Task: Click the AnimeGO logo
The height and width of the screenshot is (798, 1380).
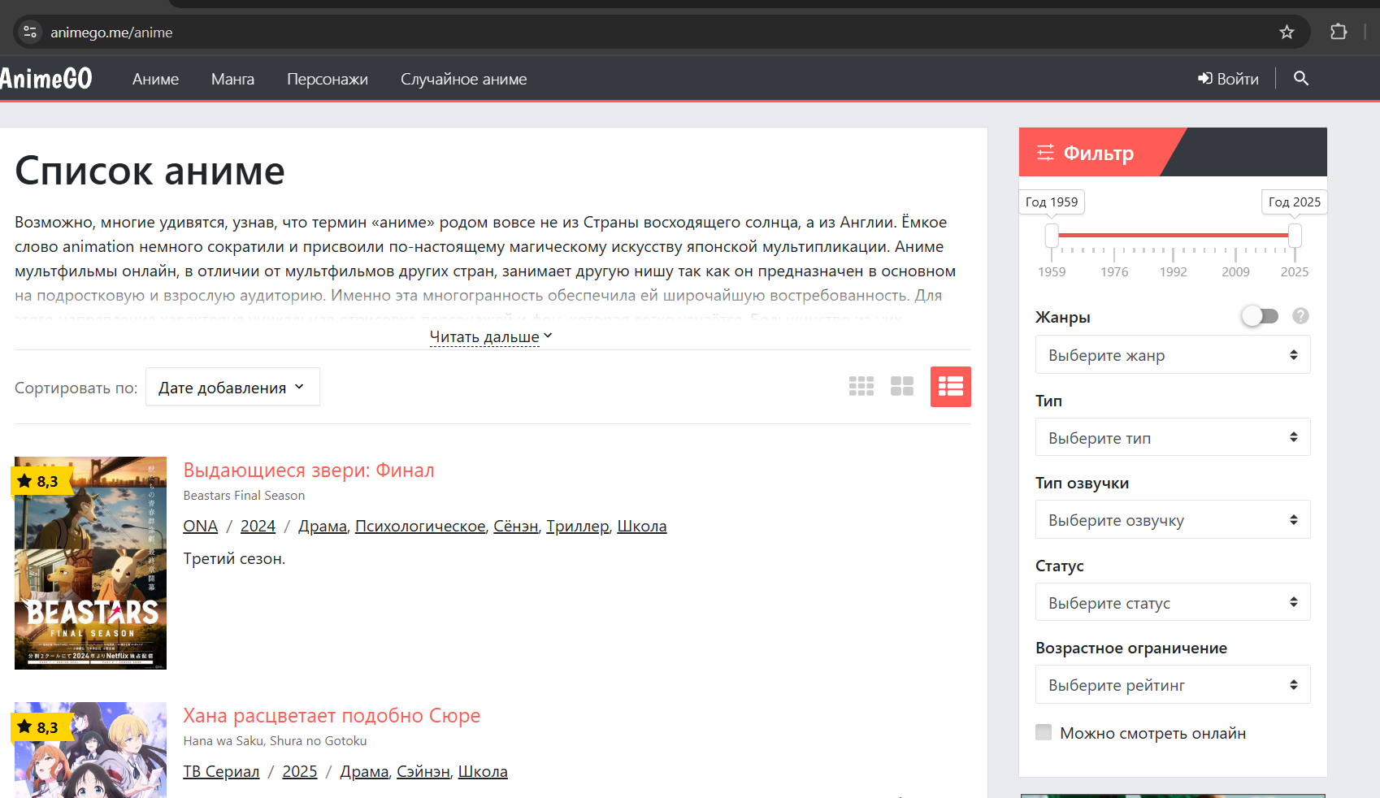Action: click(46, 78)
